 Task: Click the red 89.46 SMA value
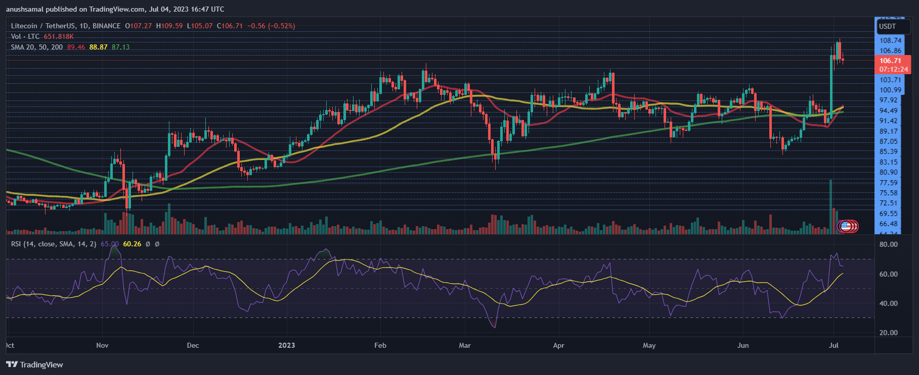coord(76,47)
